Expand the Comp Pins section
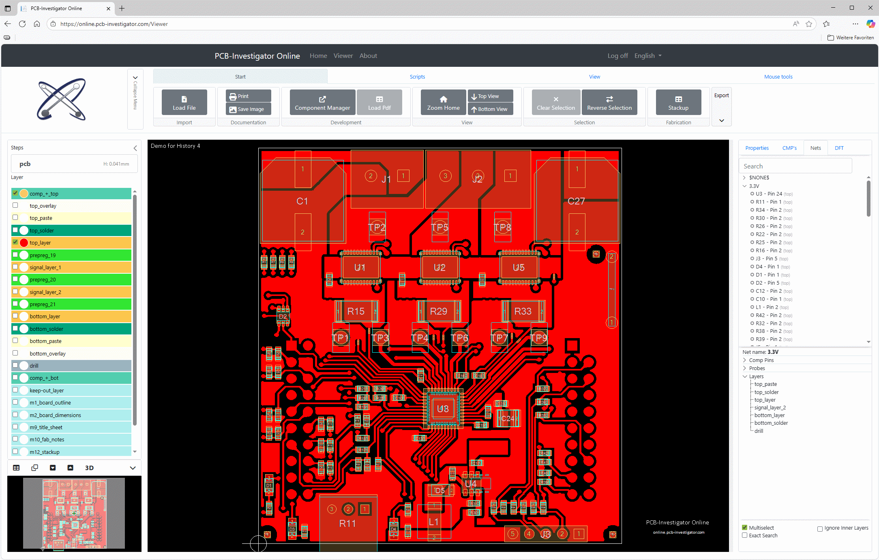The width and height of the screenshot is (879, 560). (x=744, y=360)
